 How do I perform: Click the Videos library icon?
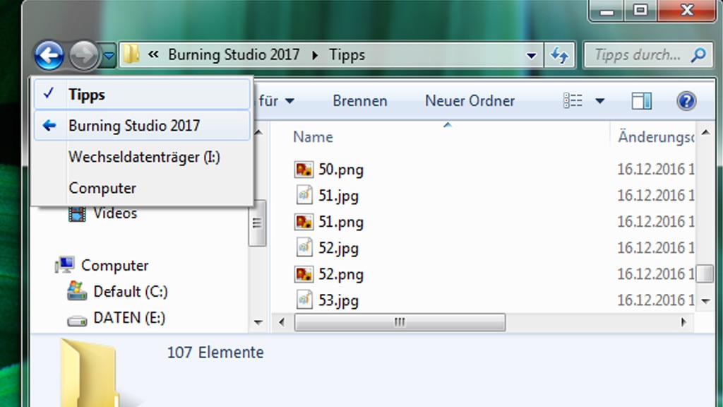click(77, 214)
